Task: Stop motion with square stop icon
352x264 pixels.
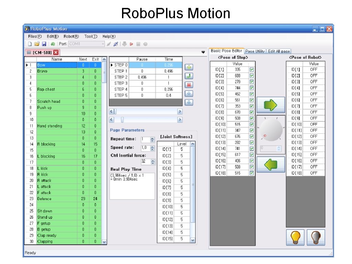Action: pyautogui.click(x=138, y=44)
